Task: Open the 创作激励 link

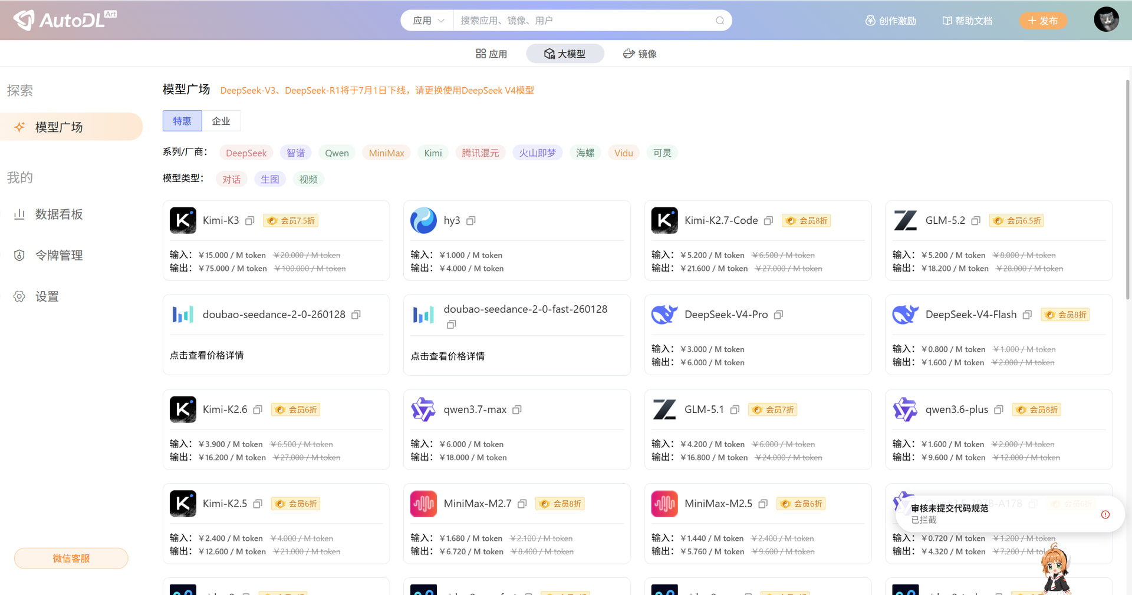Action: pyautogui.click(x=890, y=21)
